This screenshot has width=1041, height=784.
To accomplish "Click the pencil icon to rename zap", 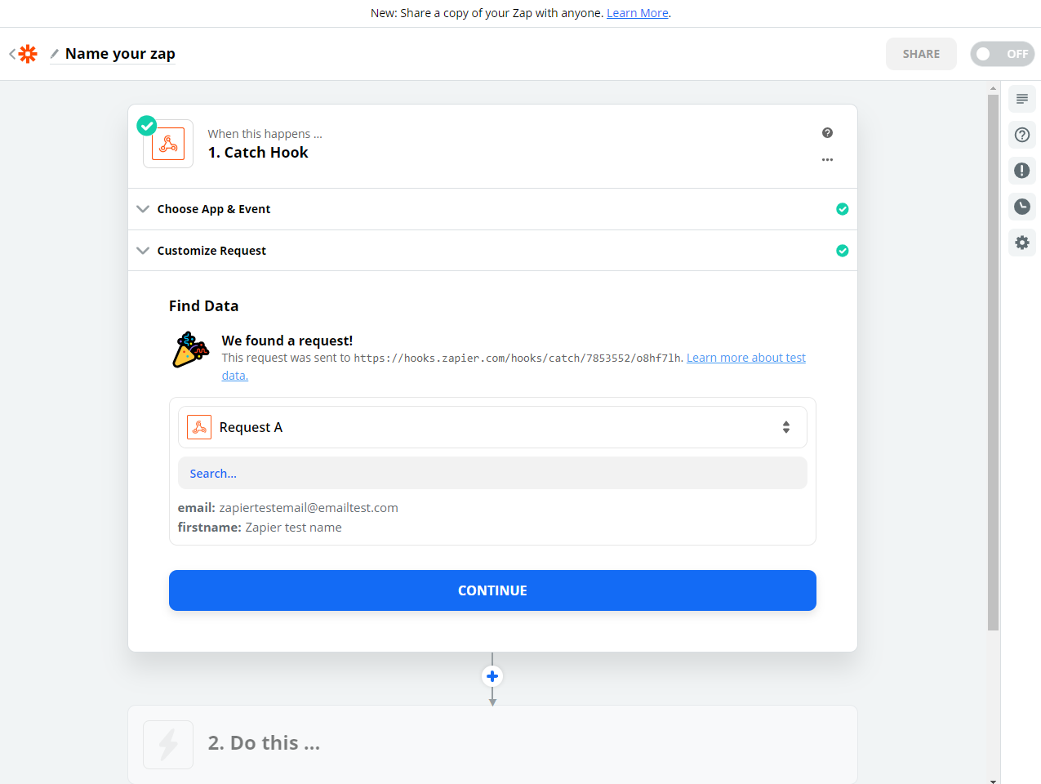I will pos(55,54).
